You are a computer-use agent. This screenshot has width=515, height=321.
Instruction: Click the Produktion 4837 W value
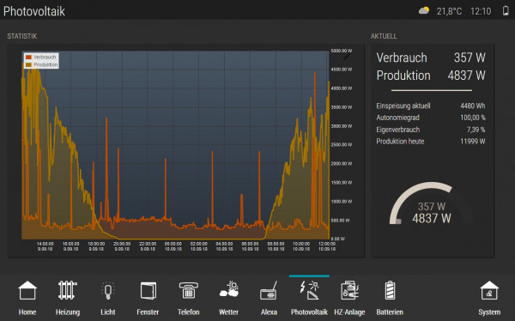(466, 76)
